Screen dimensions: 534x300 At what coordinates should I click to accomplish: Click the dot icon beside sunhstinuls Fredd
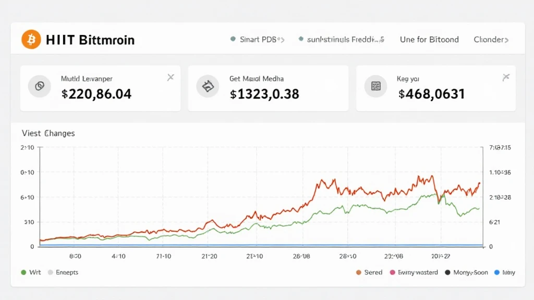click(301, 40)
